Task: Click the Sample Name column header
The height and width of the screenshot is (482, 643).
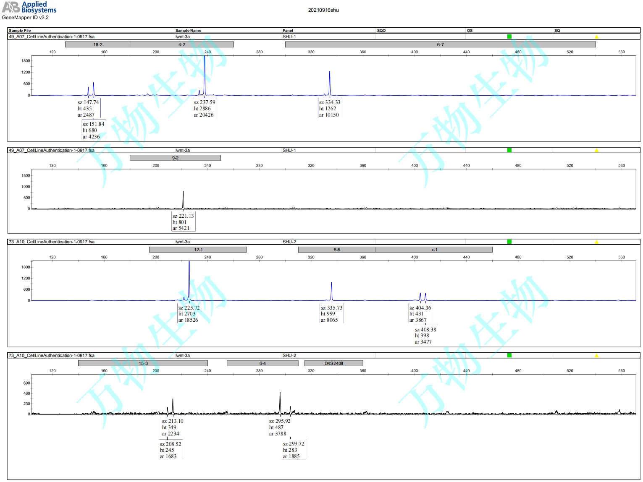Action: click(188, 31)
